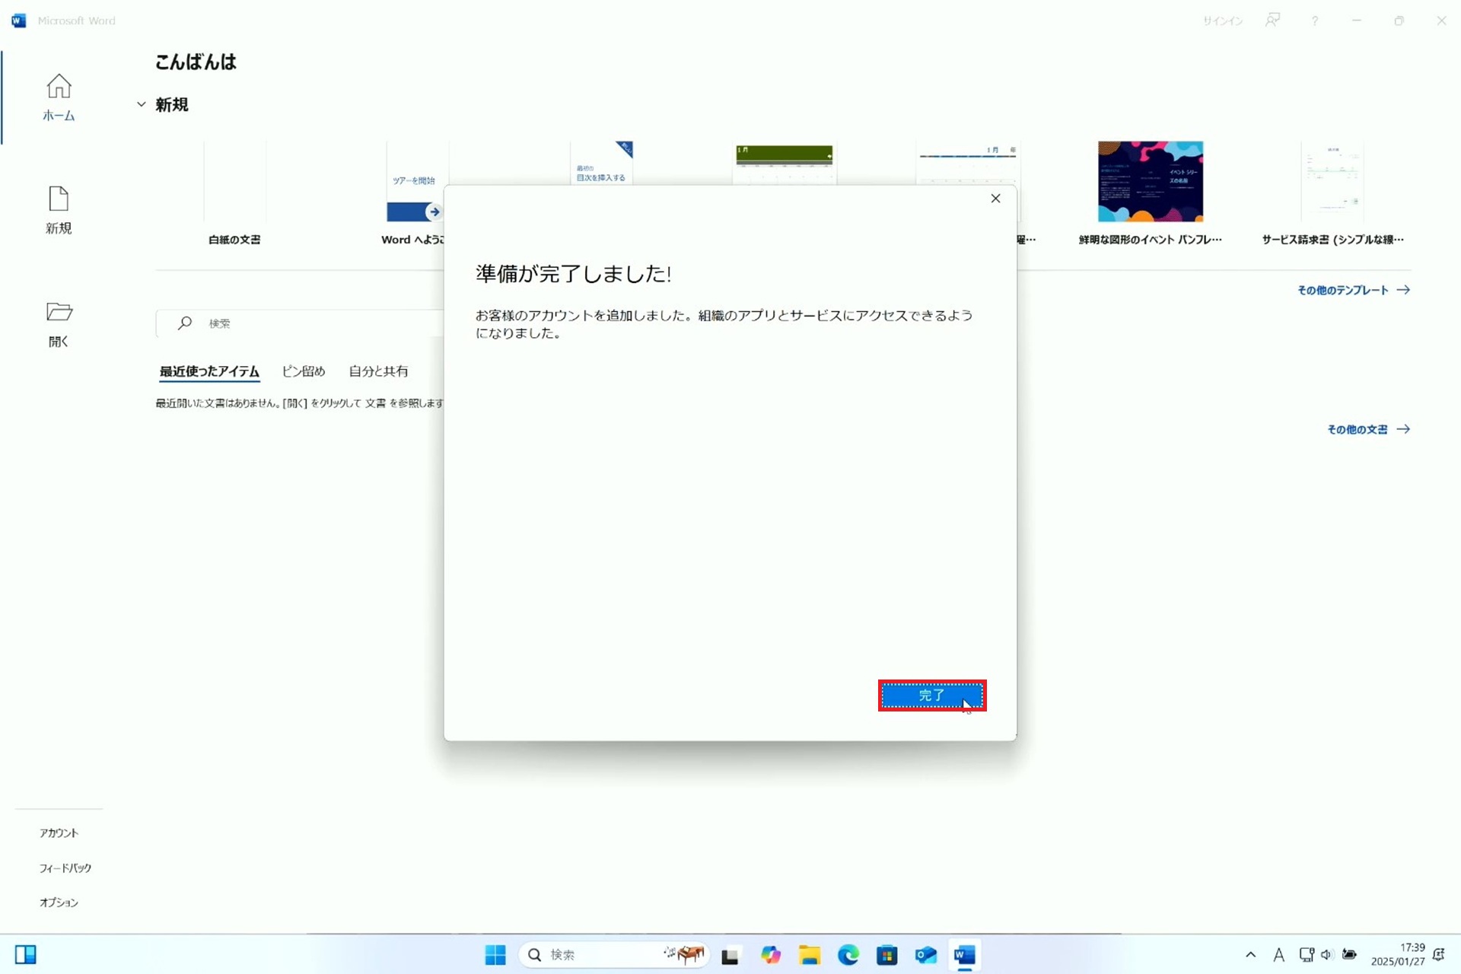Open the help question mark icon
The height and width of the screenshot is (974, 1461).
[1314, 21]
